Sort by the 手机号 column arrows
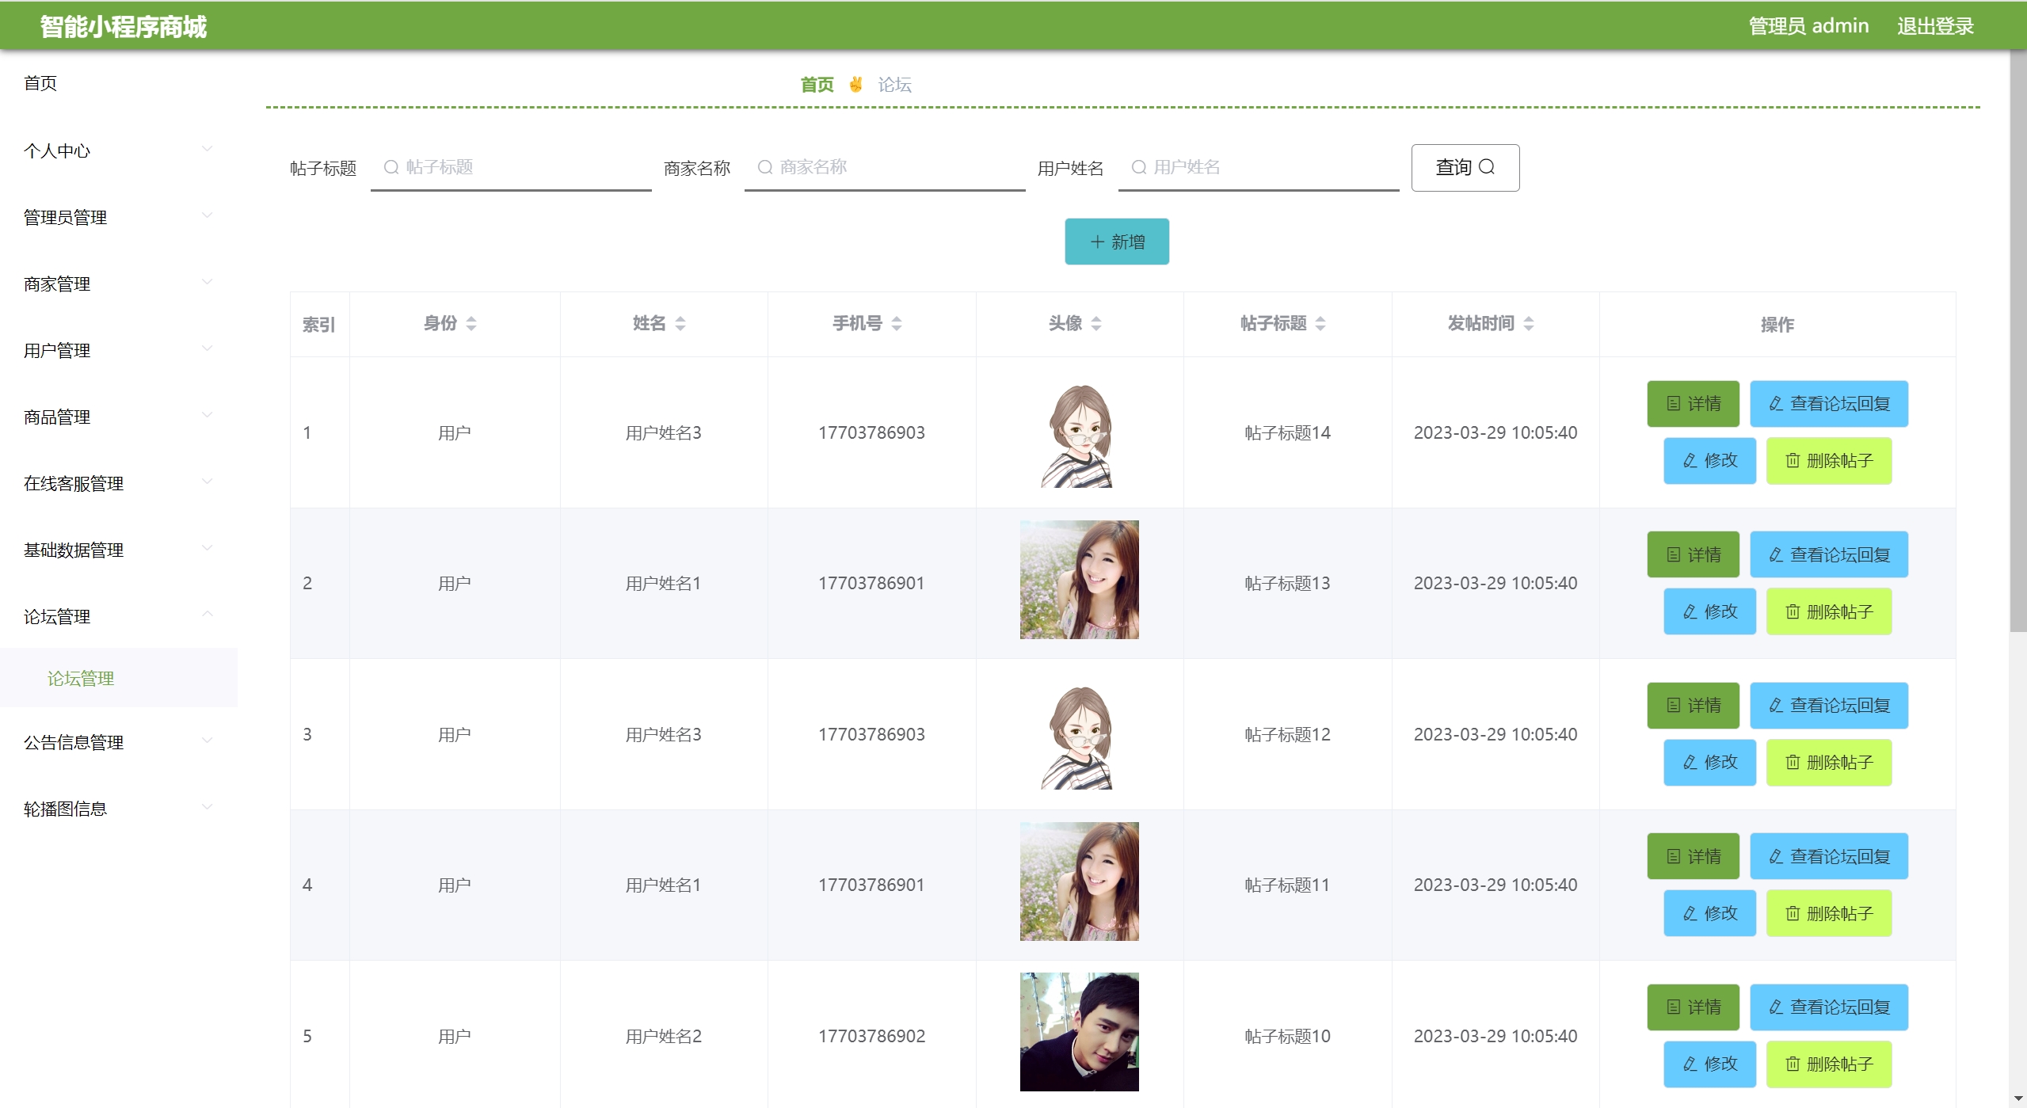 coord(897,324)
